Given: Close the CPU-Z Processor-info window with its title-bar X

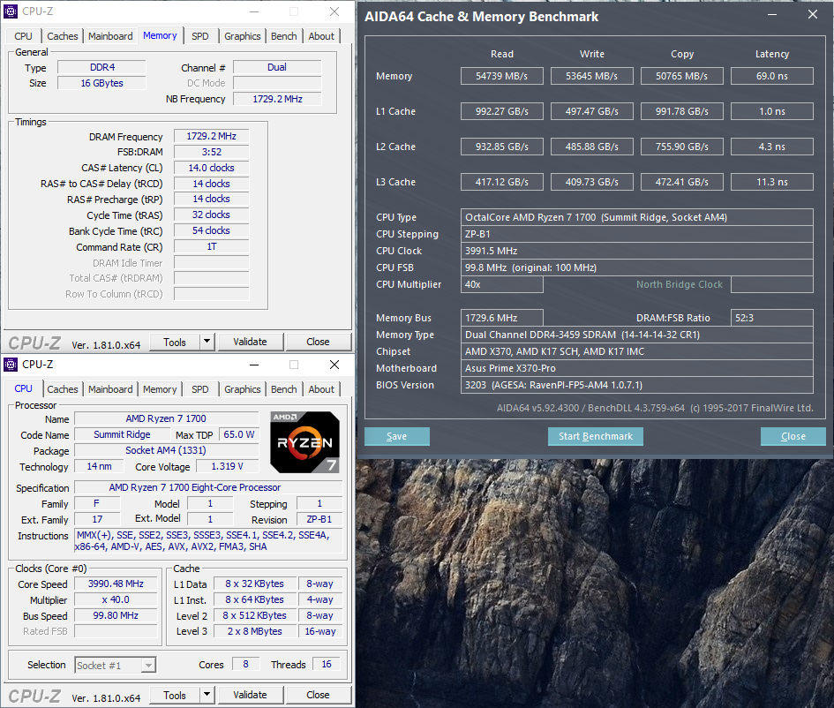Looking at the screenshot, I should (x=334, y=365).
